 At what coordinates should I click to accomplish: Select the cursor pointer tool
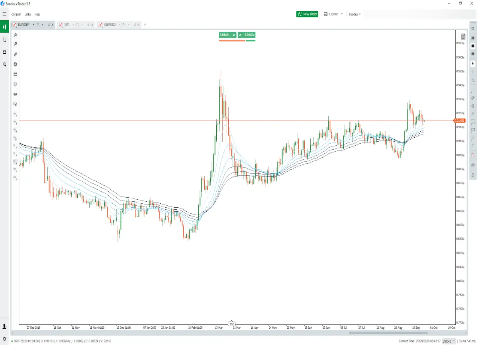pyautogui.click(x=473, y=64)
